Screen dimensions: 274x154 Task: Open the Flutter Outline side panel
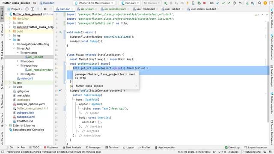[272, 18]
